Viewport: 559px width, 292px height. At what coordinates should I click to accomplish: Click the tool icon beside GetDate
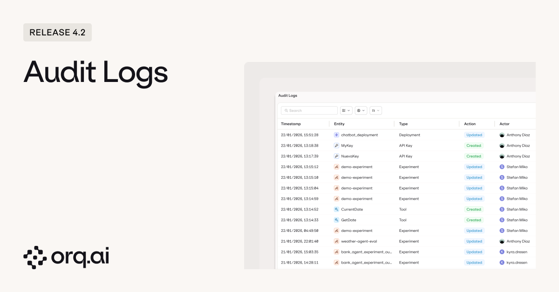coord(336,220)
